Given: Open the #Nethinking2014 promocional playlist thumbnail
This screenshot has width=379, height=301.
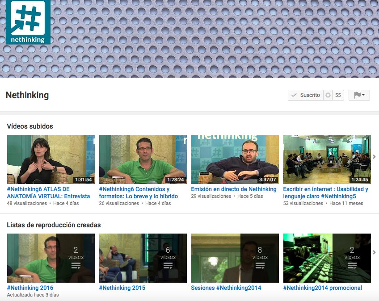Looking at the screenshot, I should (x=327, y=258).
